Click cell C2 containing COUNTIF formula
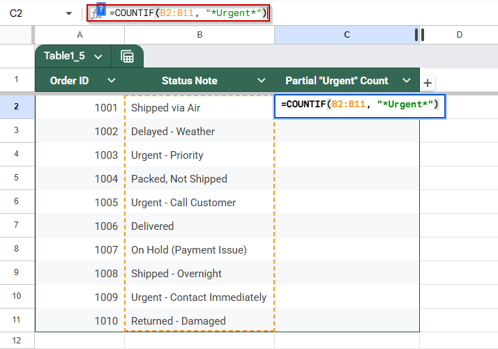 pos(360,107)
